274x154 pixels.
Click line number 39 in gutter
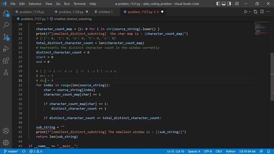20,118
